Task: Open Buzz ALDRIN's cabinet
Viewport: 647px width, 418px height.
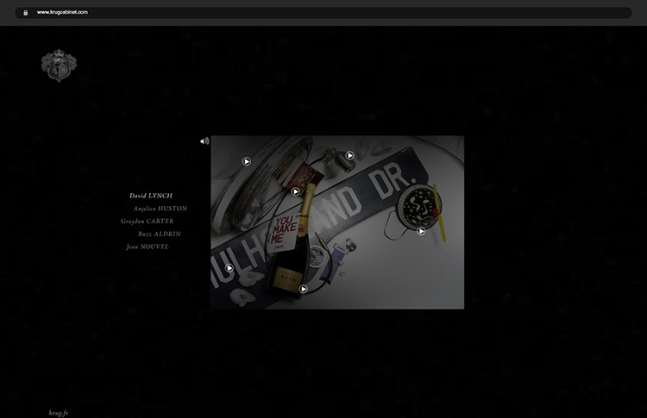Action: [160, 234]
